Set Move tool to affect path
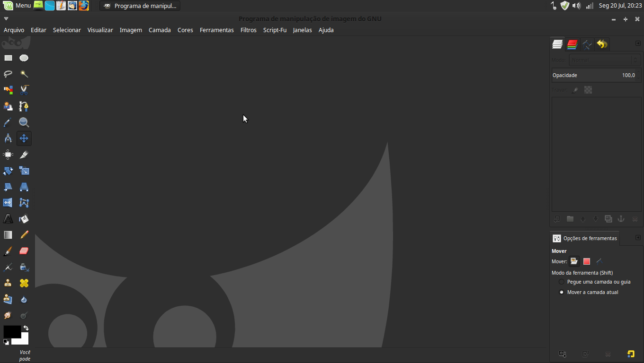The width and height of the screenshot is (644, 363). click(x=599, y=261)
